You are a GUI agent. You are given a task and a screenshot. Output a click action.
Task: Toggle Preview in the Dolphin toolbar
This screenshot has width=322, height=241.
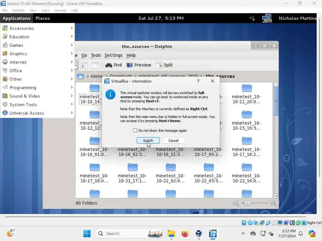[x=139, y=65]
